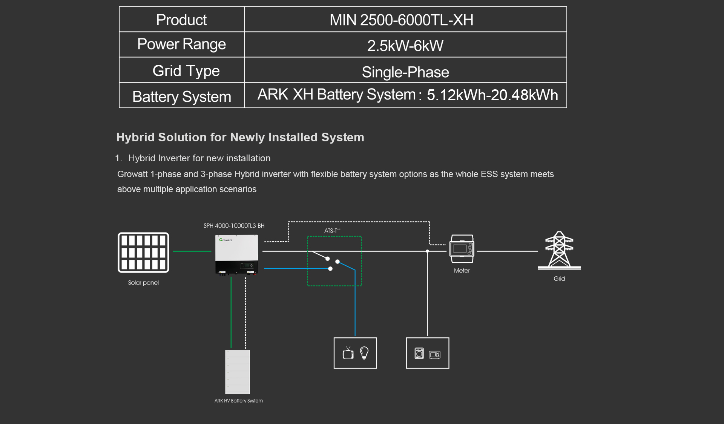Click the 'Hybrid Inverter for new installation' item
The image size is (724, 424).
199,158
